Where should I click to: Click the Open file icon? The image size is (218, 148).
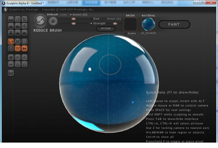click(18, 64)
